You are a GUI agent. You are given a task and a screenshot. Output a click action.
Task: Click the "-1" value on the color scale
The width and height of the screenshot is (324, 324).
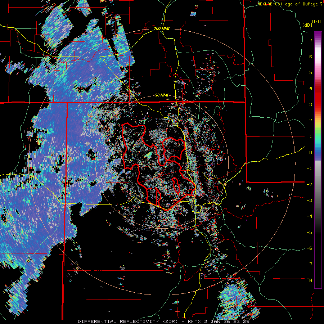[x=309, y=168]
